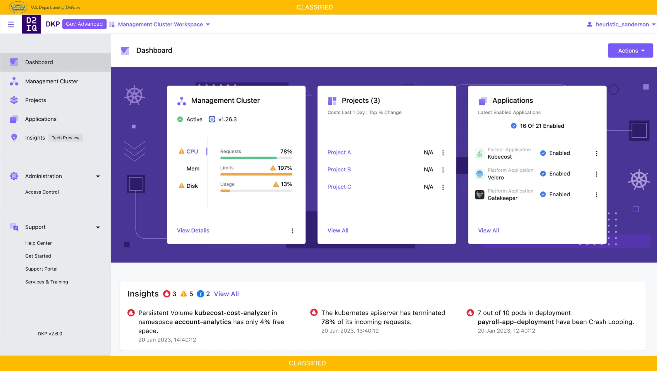
Task: Open Project C three-dot menu
Action: pos(443,187)
